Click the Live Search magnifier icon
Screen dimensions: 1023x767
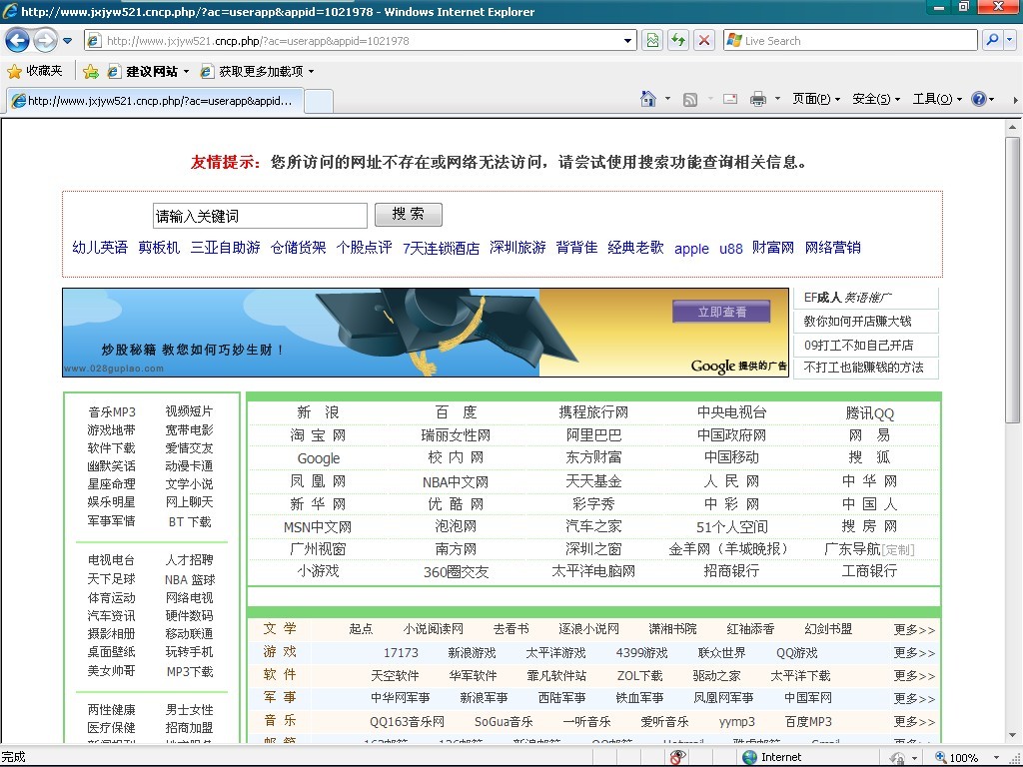tap(992, 40)
